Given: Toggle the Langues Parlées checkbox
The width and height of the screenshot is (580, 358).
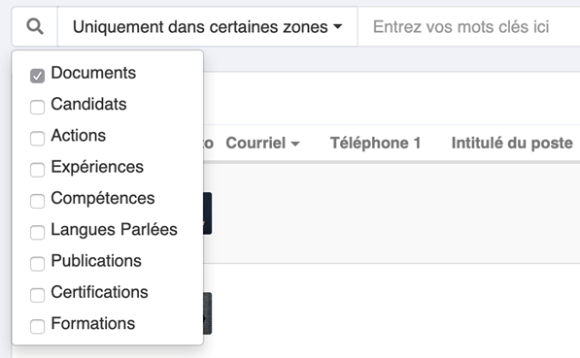Looking at the screenshot, I should (x=37, y=233).
